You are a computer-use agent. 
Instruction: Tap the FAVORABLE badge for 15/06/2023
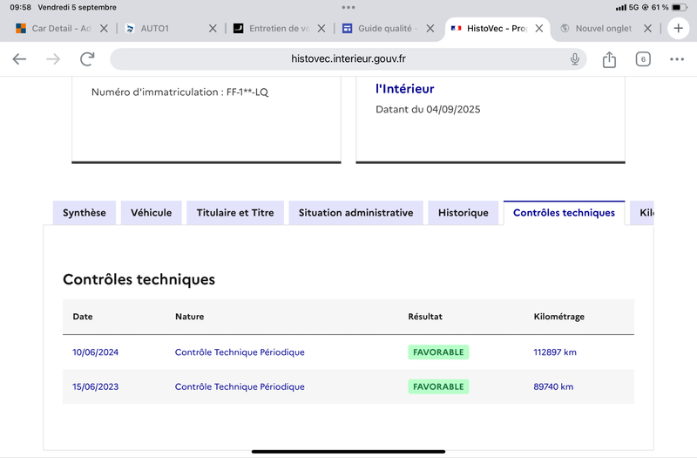pyautogui.click(x=438, y=386)
